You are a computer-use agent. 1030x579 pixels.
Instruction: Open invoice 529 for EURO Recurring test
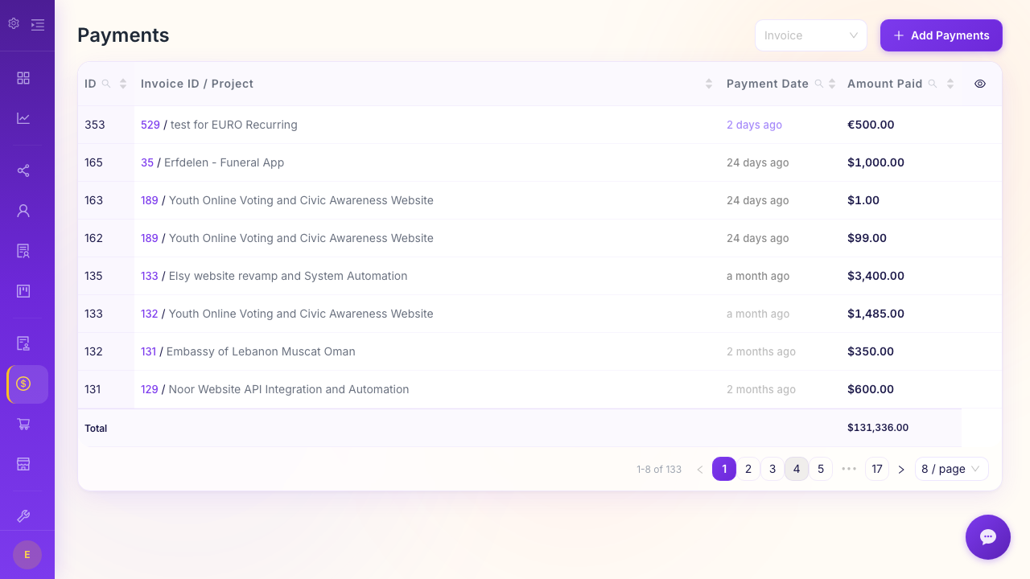(x=150, y=125)
